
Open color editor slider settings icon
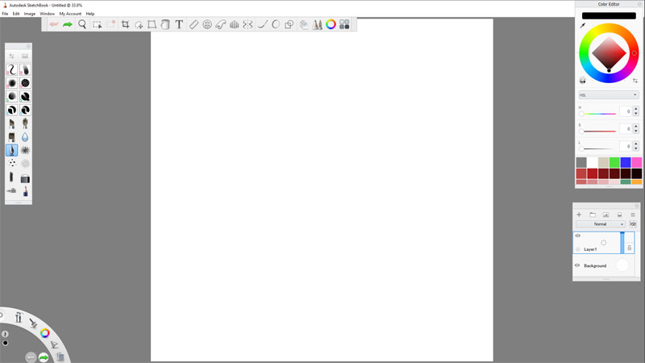[x=635, y=80]
